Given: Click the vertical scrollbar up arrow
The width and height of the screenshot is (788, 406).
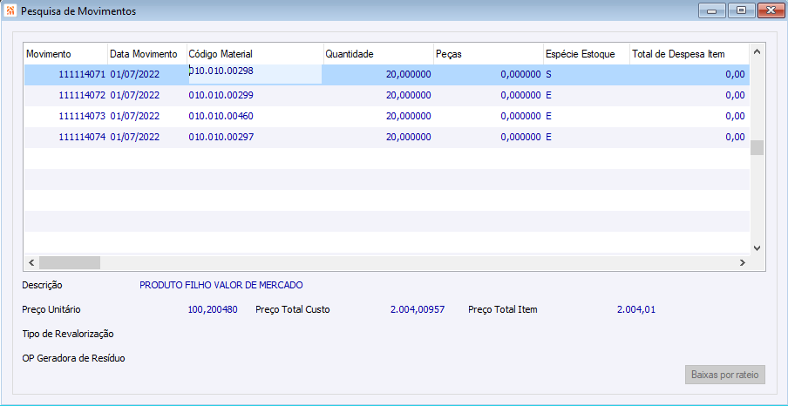Looking at the screenshot, I should pos(757,51).
